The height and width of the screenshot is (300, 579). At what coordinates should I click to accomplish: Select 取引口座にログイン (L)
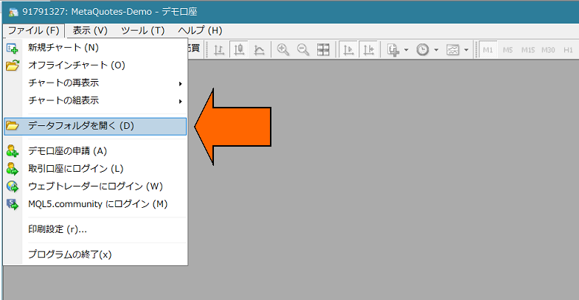[x=95, y=169]
